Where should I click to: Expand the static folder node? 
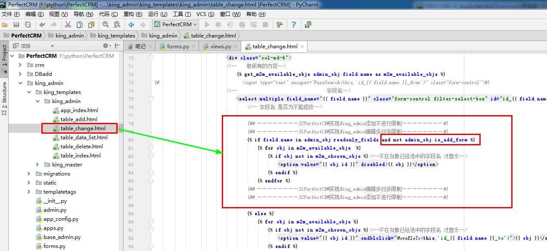point(29,183)
